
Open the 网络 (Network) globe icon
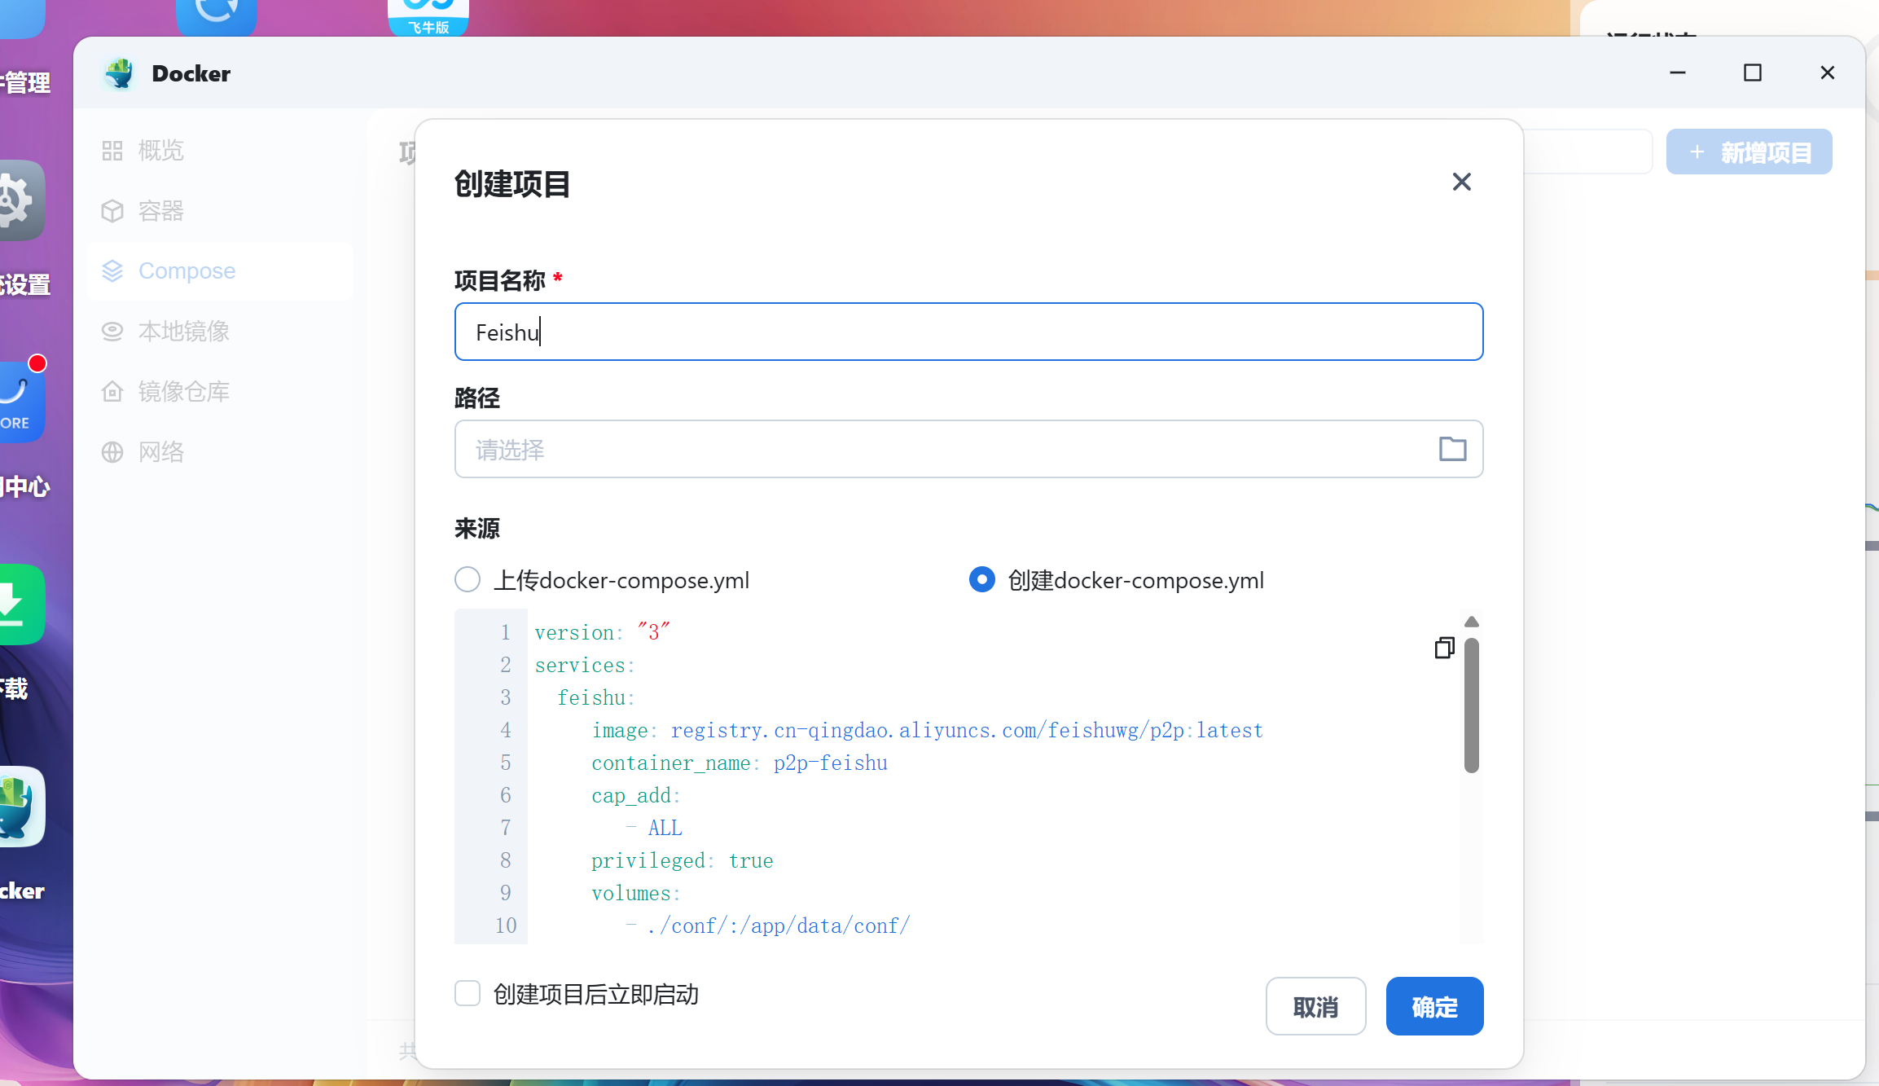coord(112,451)
